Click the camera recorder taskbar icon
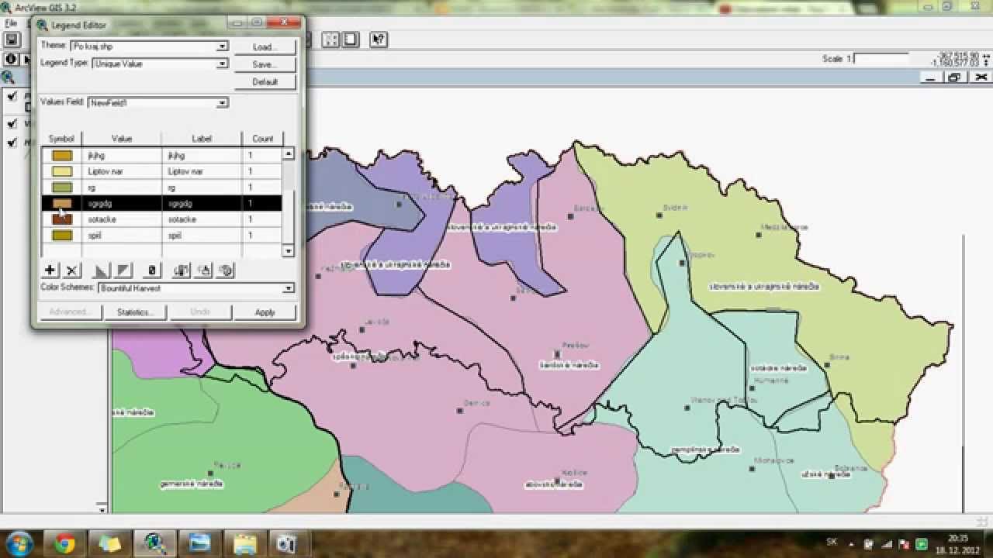 (287, 543)
